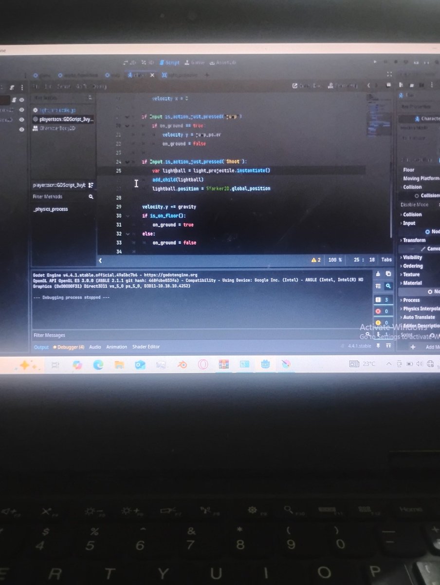Switch to the 2D workspace
This screenshot has height=585, width=440.
pyautogui.click(x=129, y=62)
